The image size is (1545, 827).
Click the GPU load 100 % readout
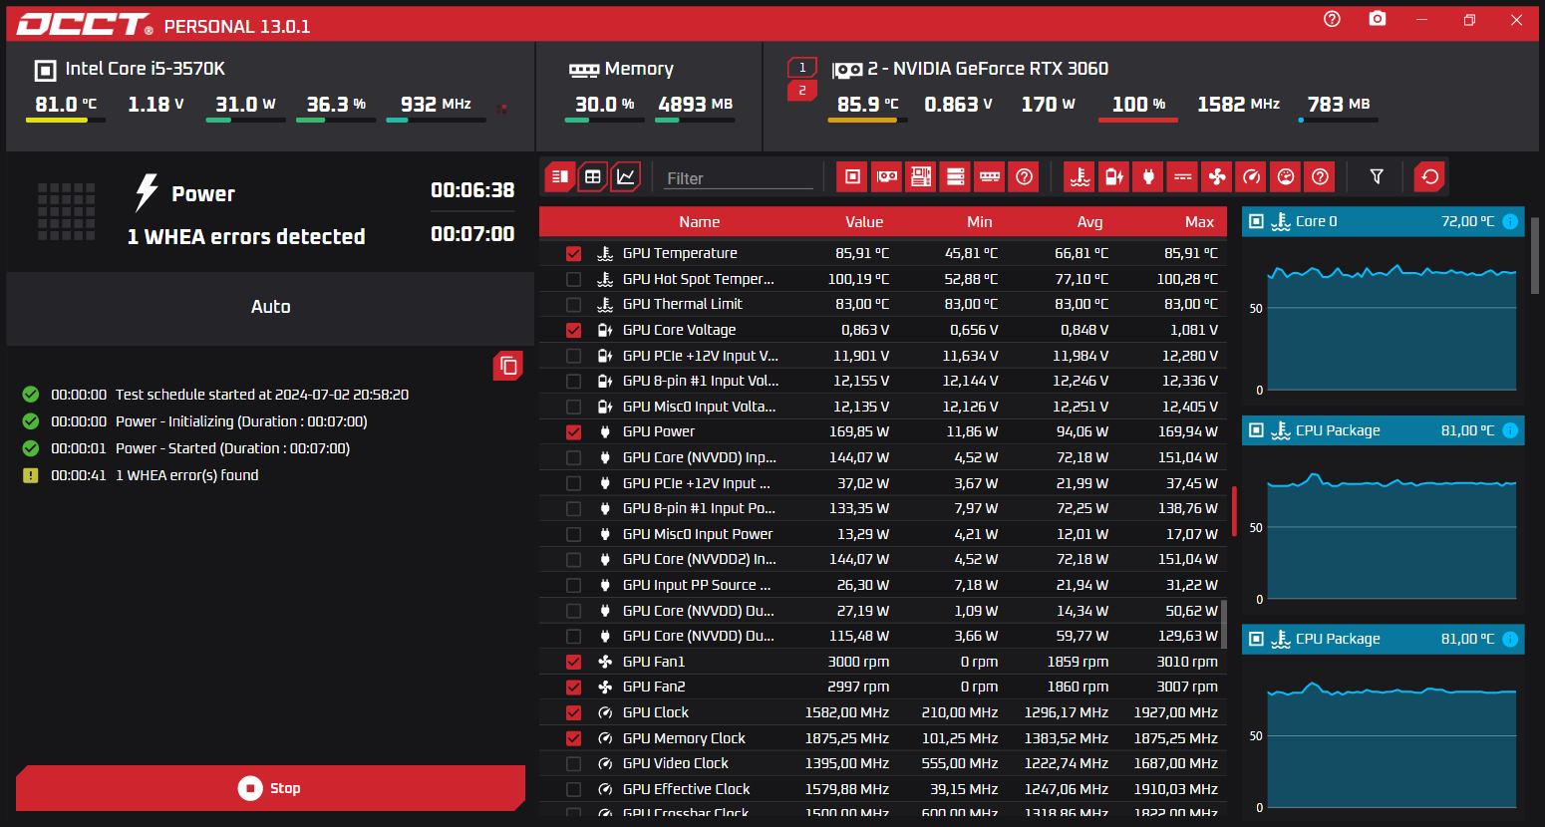pyautogui.click(x=1139, y=105)
